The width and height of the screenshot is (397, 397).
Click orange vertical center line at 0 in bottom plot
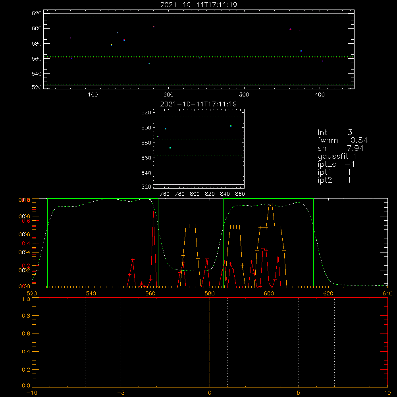(x=210, y=343)
